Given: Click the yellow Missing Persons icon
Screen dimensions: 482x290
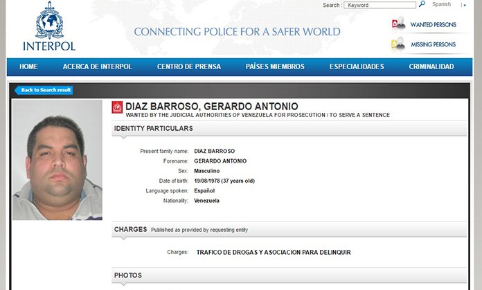Looking at the screenshot, I should pyautogui.click(x=398, y=44).
